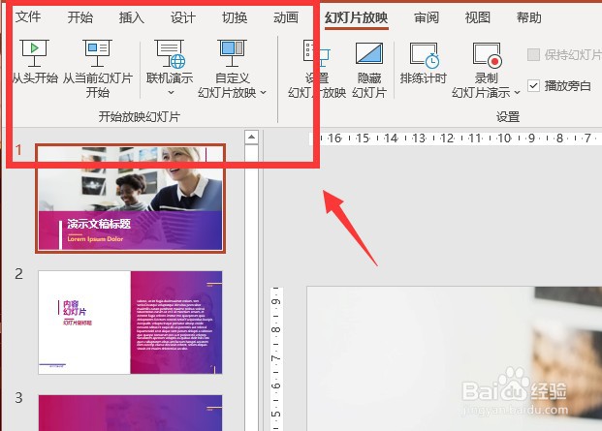Select the 幻灯片放映 tab
Viewport: 602px width, 431px height.
357,17
